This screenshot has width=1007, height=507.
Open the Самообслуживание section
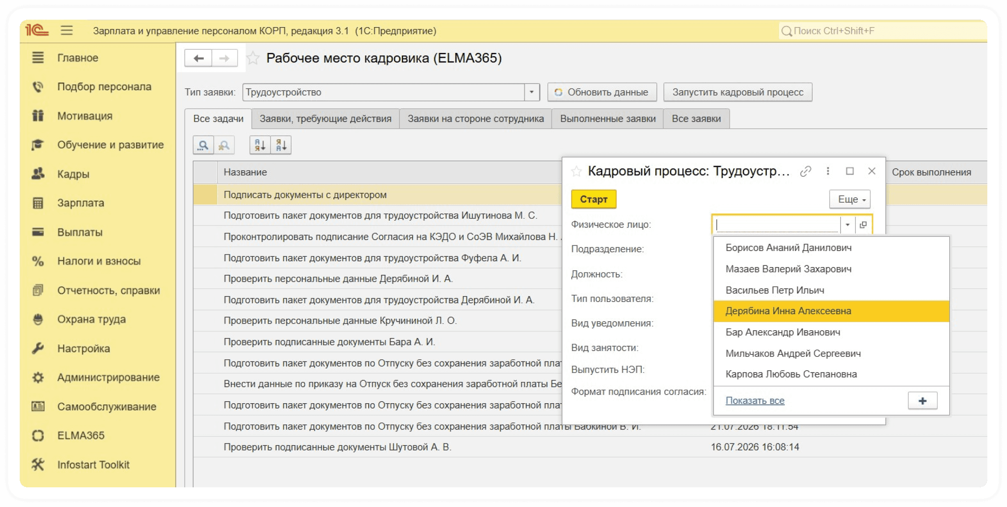(x=107, y=407)
